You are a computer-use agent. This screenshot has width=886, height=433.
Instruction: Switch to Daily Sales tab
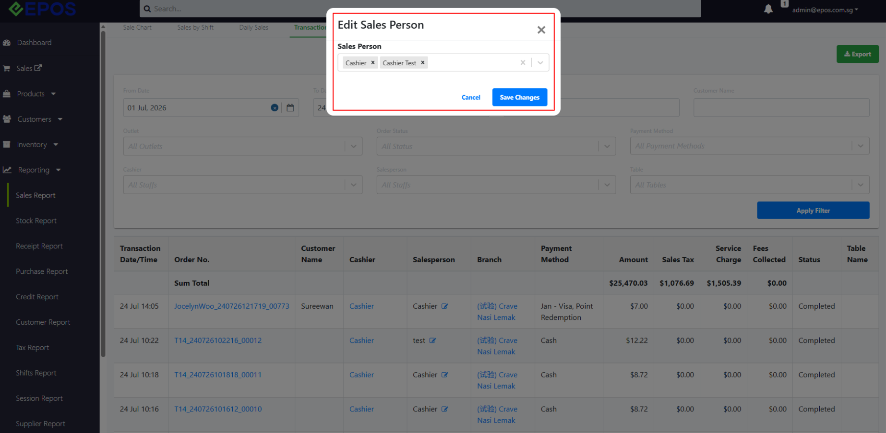point(254,27)
